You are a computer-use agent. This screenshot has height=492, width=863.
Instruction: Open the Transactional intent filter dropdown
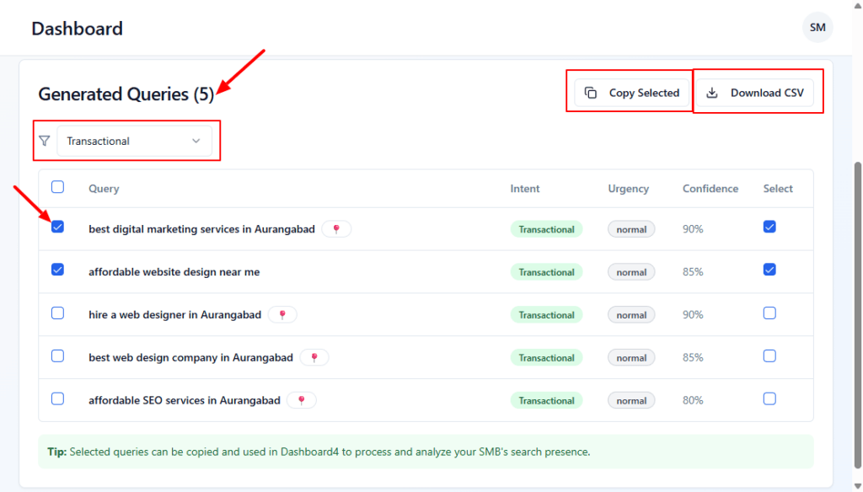(134, 141)
